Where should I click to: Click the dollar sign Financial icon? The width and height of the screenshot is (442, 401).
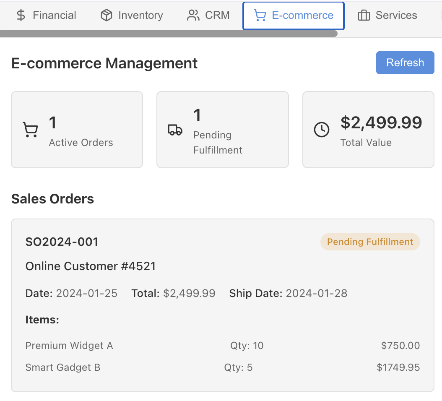pos(21,16)
